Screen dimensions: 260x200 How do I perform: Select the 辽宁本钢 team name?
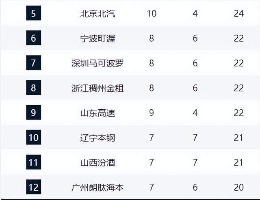97,138
